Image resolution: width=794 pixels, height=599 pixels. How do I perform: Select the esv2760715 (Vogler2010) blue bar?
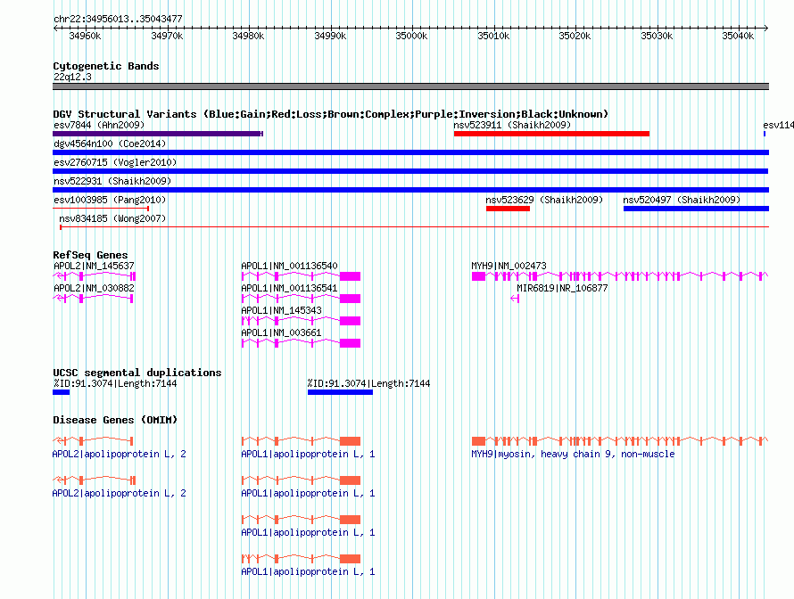tap(410, 171)
